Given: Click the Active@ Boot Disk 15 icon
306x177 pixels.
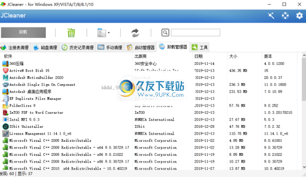Looking at the screenshot, I should click(x=5, y=70).
